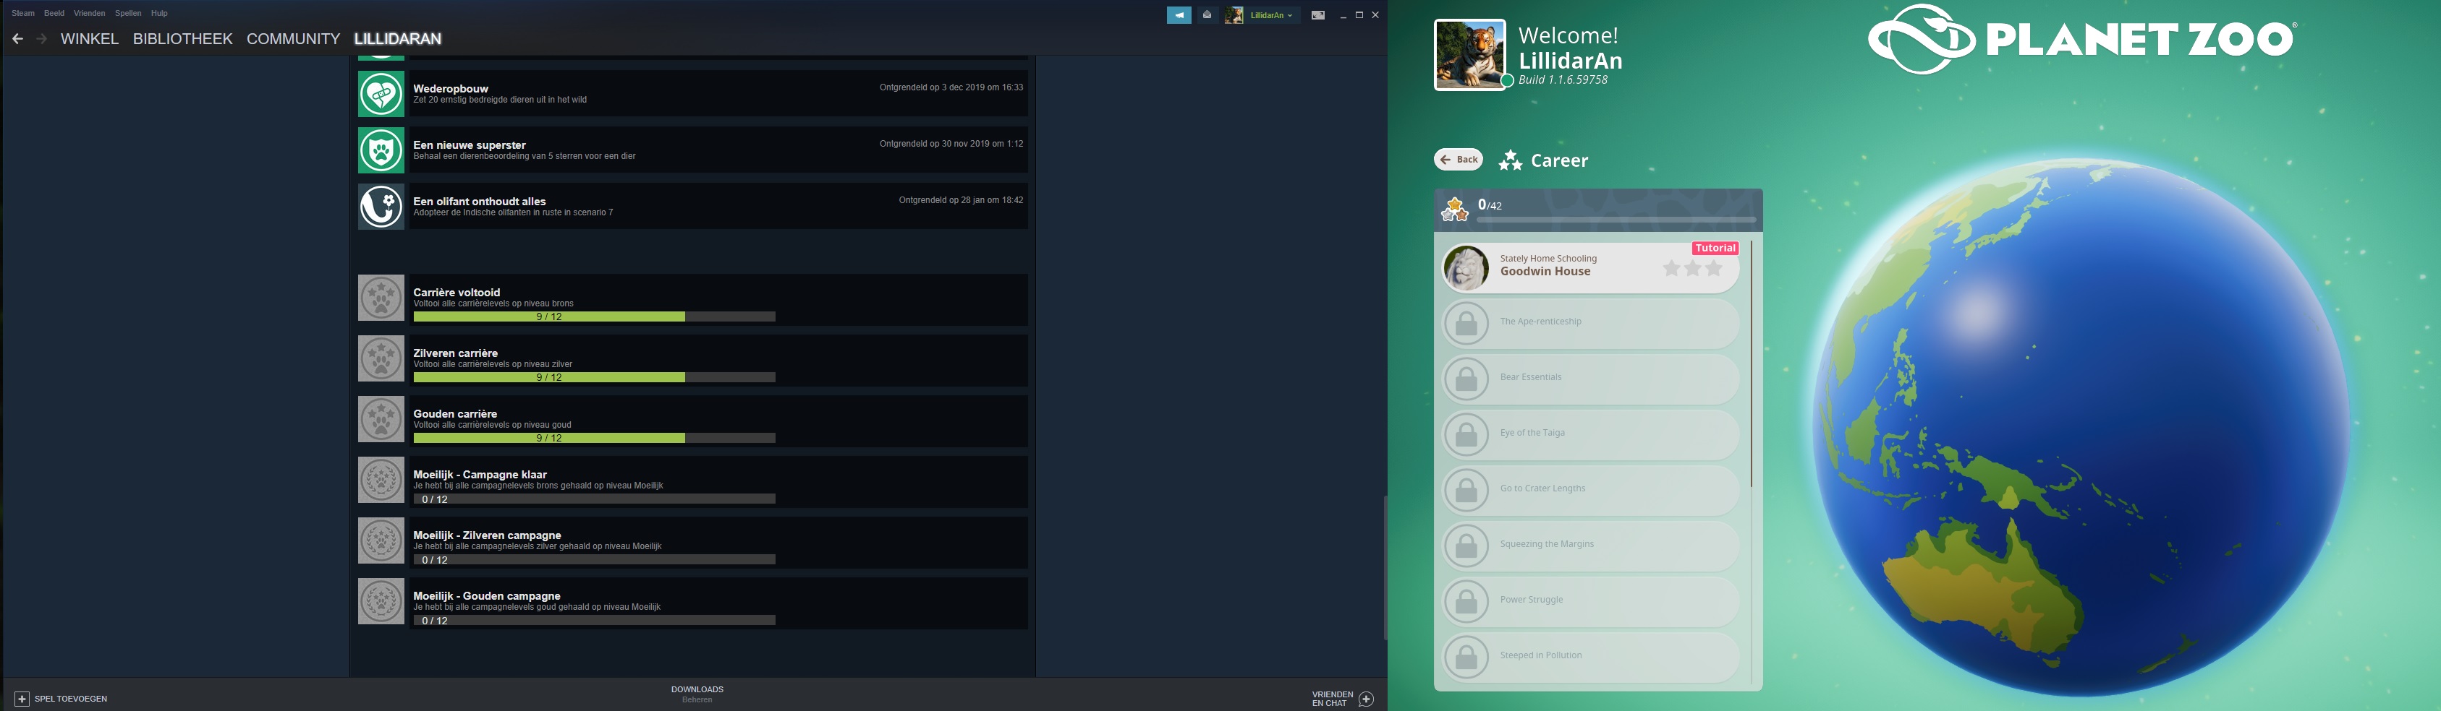Click the add game plus icon

[22, 699]
